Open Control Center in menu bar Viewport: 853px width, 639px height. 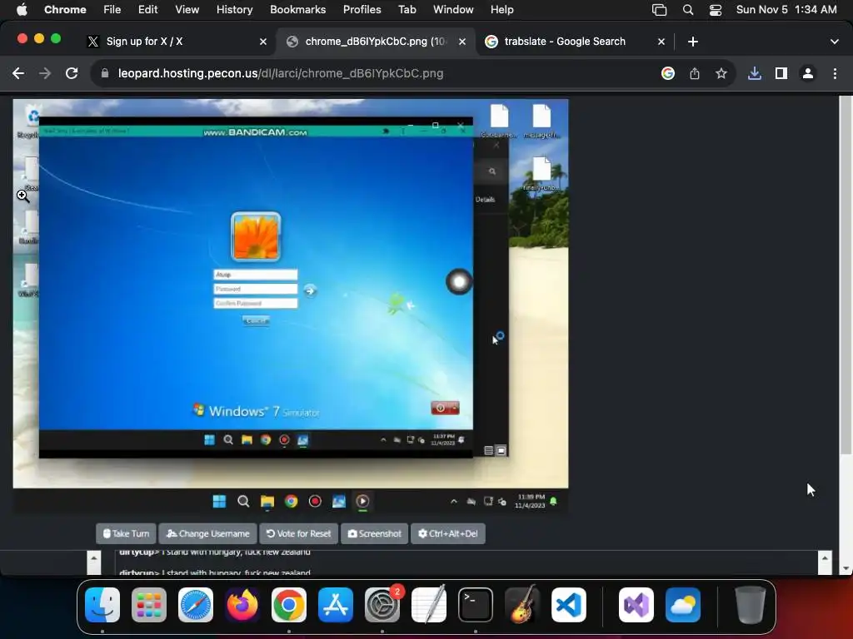[x=716, y=10]
